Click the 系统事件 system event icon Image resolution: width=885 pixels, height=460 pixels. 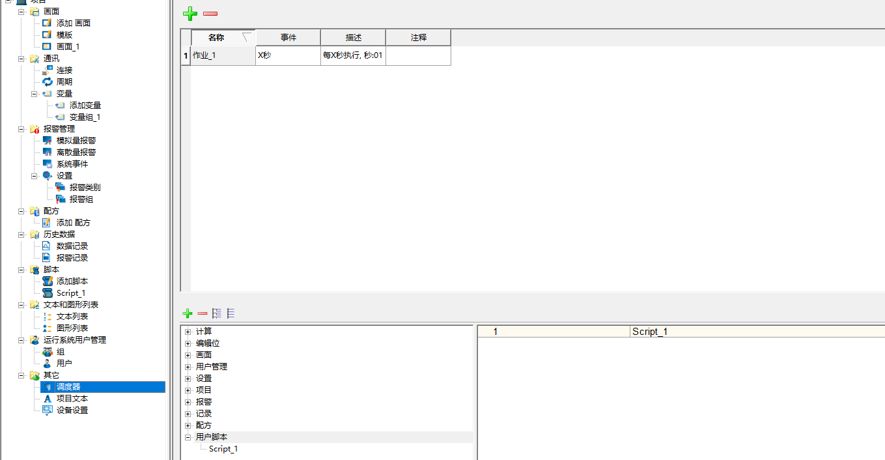point(47,164)
